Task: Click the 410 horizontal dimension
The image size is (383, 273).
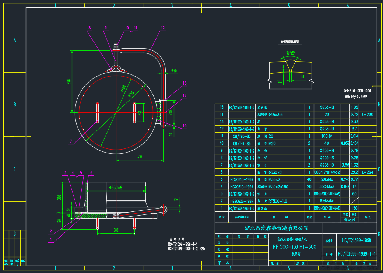Action: [x=140, y=157]
